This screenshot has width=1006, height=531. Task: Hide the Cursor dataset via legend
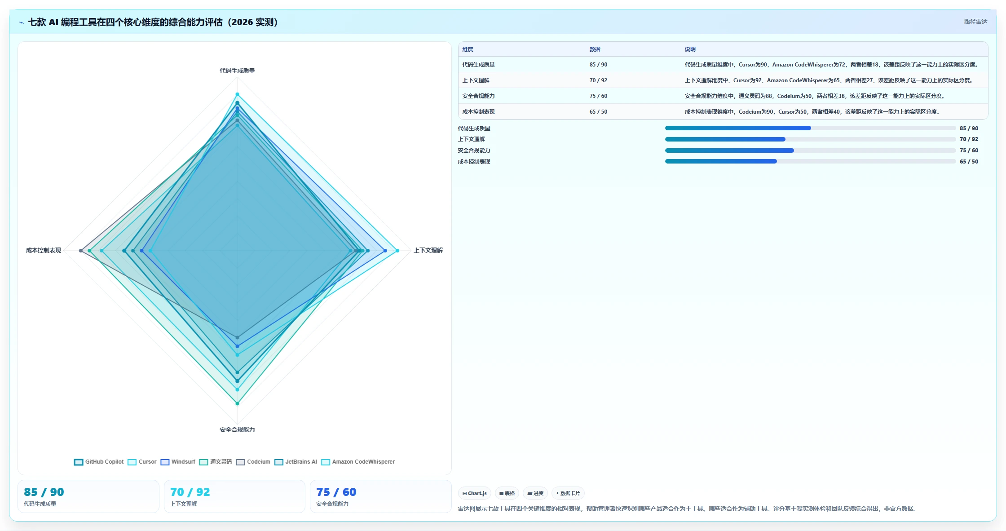coord(142,462)
